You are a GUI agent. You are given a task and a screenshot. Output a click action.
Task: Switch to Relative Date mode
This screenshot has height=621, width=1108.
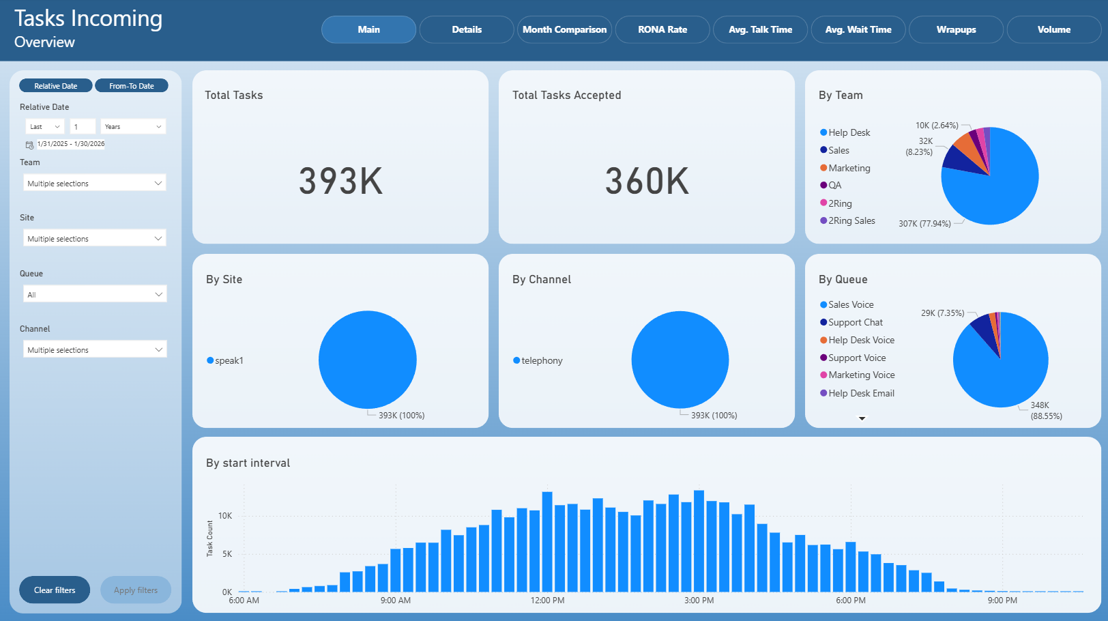pos(56,86)
